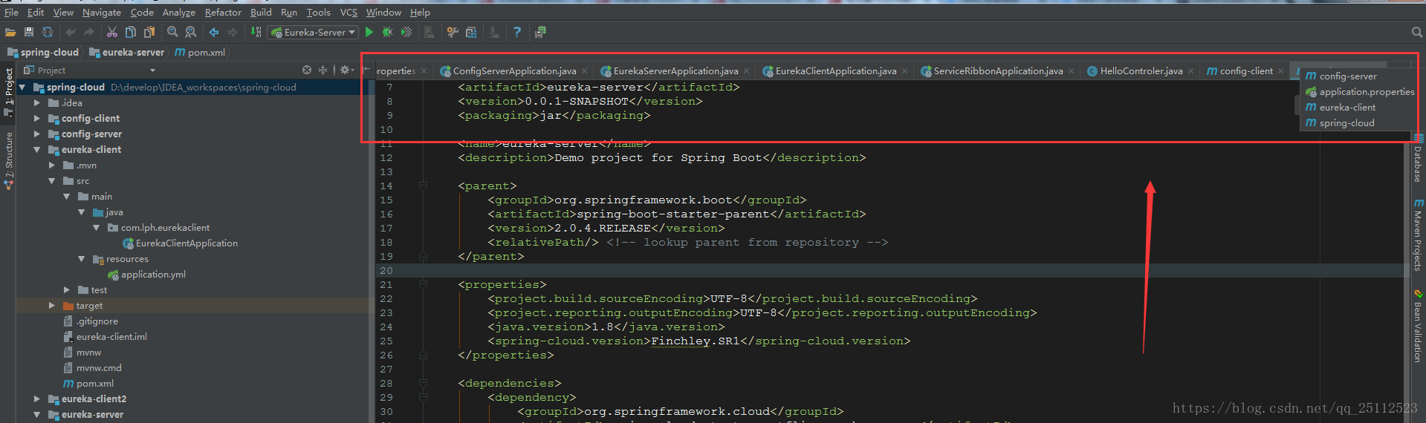This screenshot has width=1426, height=423.
Task: Open Project Structure icon in toolbar
Action: coord(471,32)
